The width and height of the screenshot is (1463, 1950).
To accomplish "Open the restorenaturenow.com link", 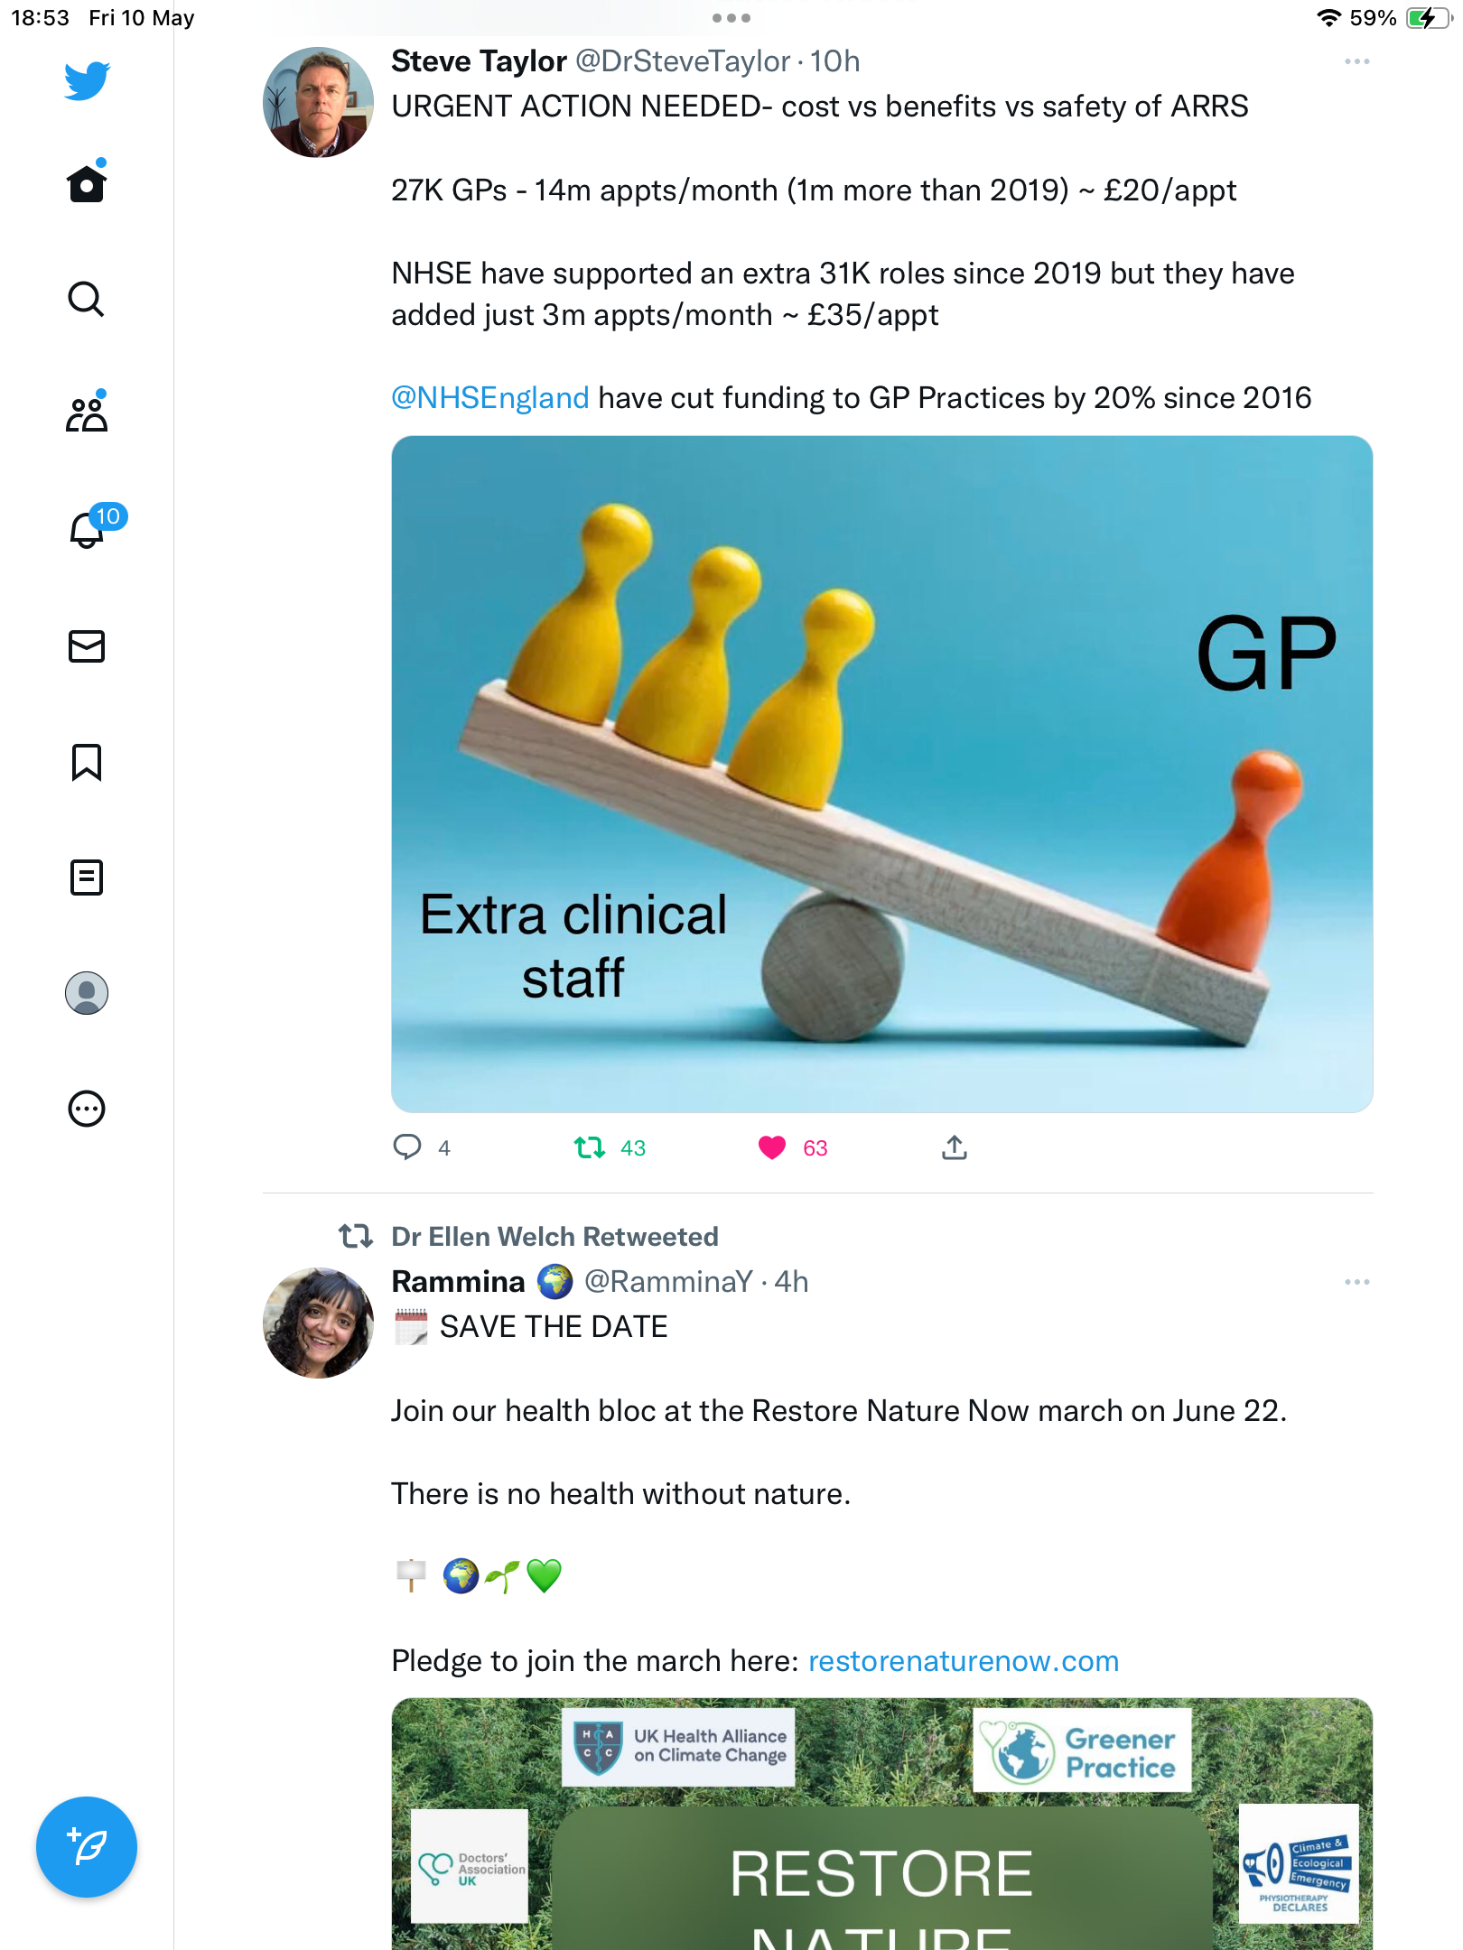I will [964, 1661].
